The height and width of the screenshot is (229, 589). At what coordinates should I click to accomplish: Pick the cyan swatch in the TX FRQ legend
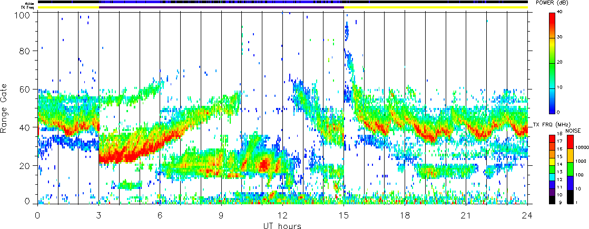click(552, 177)
